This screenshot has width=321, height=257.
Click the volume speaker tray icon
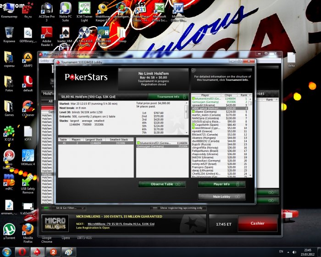point(294,252)
